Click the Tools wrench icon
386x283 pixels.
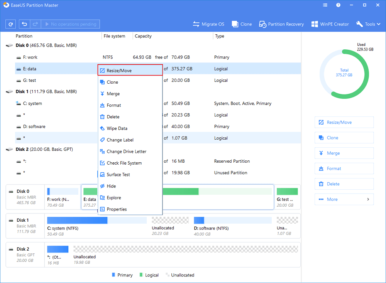[359, 24]
